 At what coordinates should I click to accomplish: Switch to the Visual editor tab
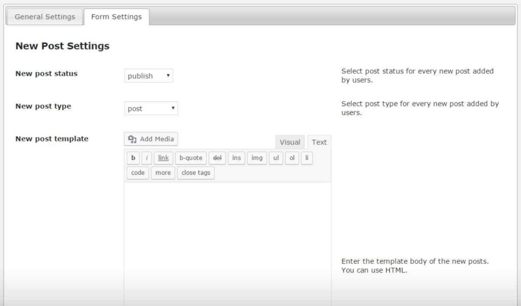coord(290,142)
